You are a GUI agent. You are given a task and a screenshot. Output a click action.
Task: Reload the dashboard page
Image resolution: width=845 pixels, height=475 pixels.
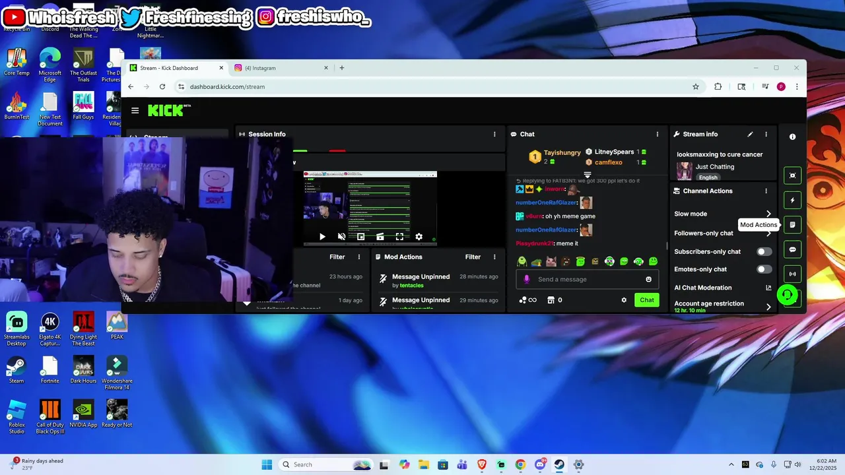coord(162,86)
